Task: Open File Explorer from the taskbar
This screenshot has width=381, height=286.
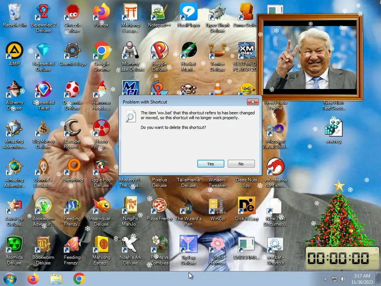Action: (x=56, y=279)
